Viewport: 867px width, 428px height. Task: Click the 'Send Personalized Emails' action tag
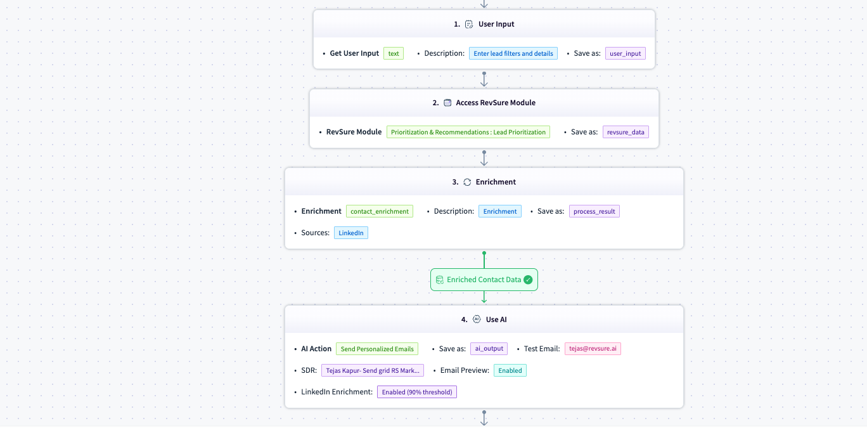coord(377,349)
